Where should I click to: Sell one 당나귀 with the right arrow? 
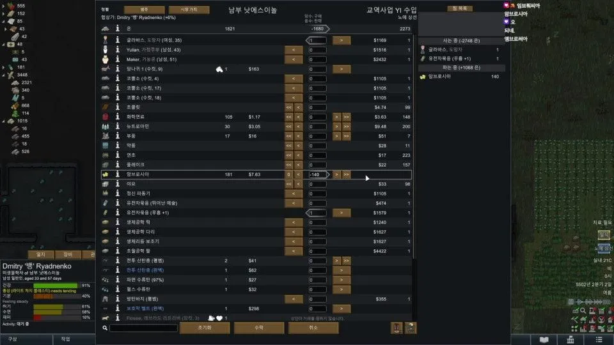pos(342,69)
